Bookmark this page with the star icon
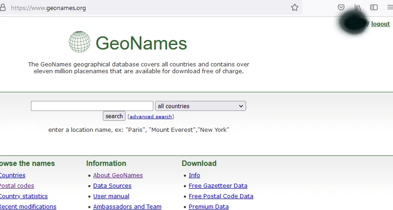 coord(295,8)
